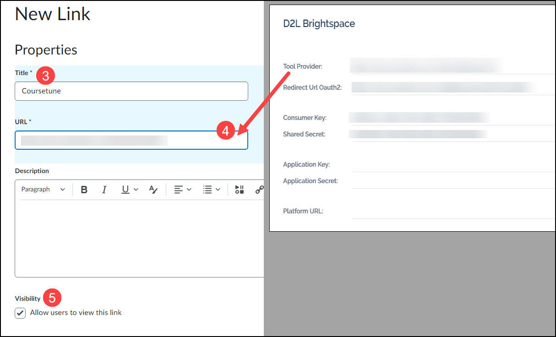Click the Redirect Url Oauth2 value
Viewport: 556px width, 337px height.
[x=453, y=87]
